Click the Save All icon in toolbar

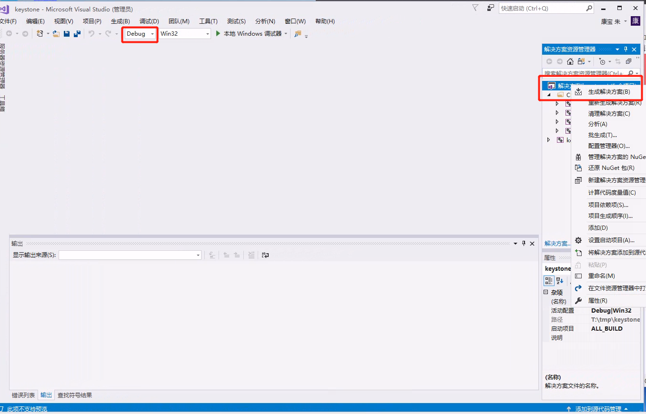77,34
